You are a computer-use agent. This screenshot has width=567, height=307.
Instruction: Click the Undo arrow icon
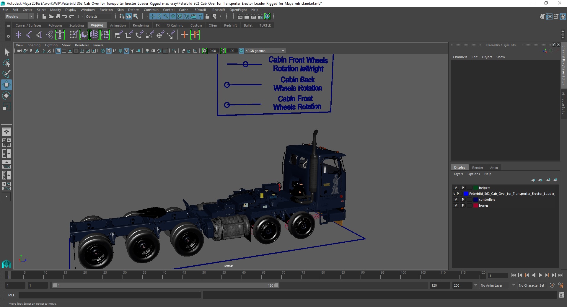click(65, 17)
